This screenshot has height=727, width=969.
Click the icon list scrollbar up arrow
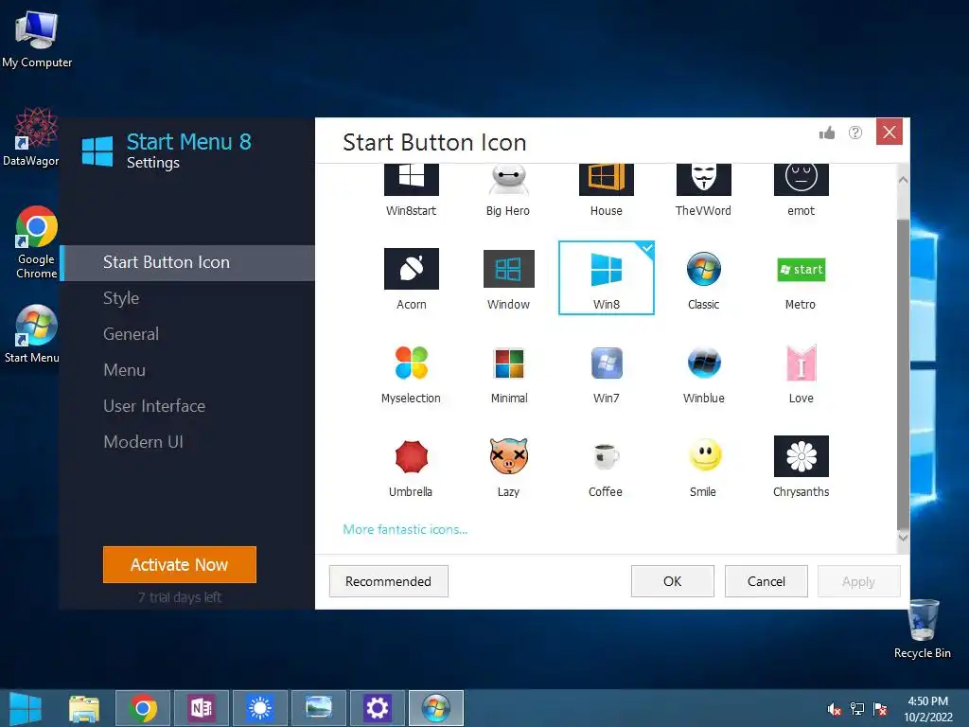(903, 180)
